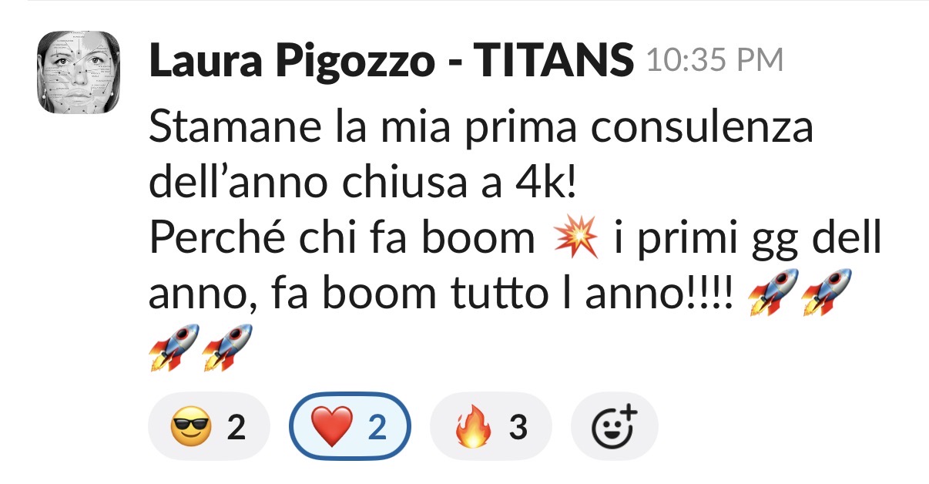Click the count 2 beside the sunglasses reaction
Screen dimensions: 929x484
236,427
